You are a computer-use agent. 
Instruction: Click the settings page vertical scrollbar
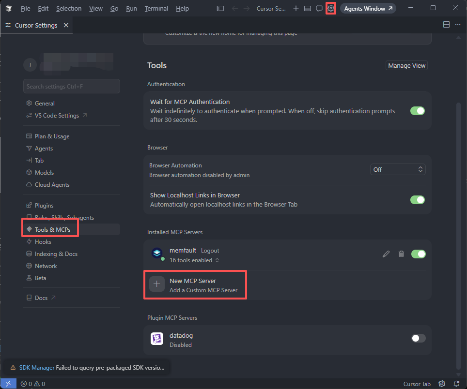(458, 237)
